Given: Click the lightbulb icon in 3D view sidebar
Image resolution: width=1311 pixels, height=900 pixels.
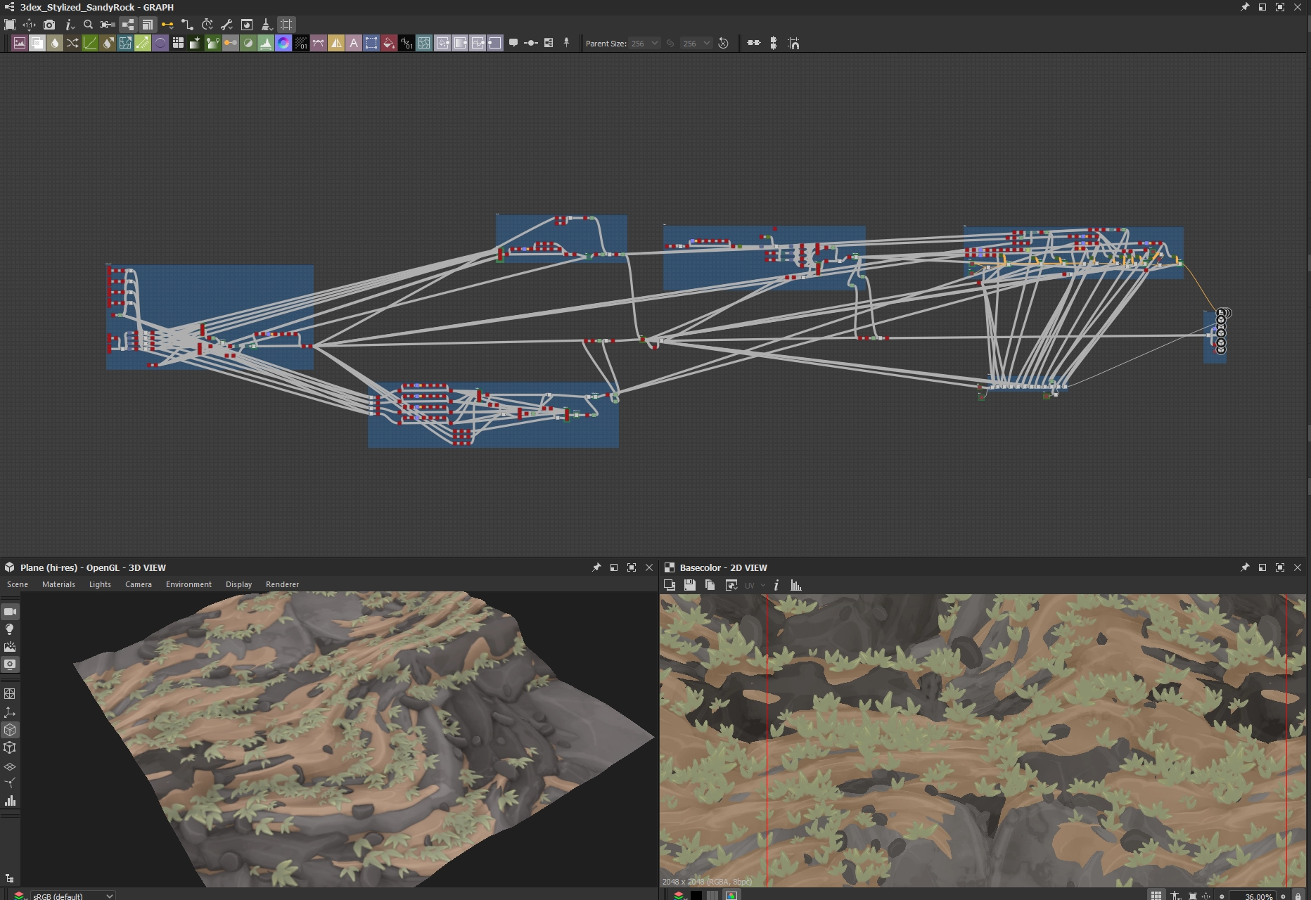Looking at the screenshot, I should 10,629.
